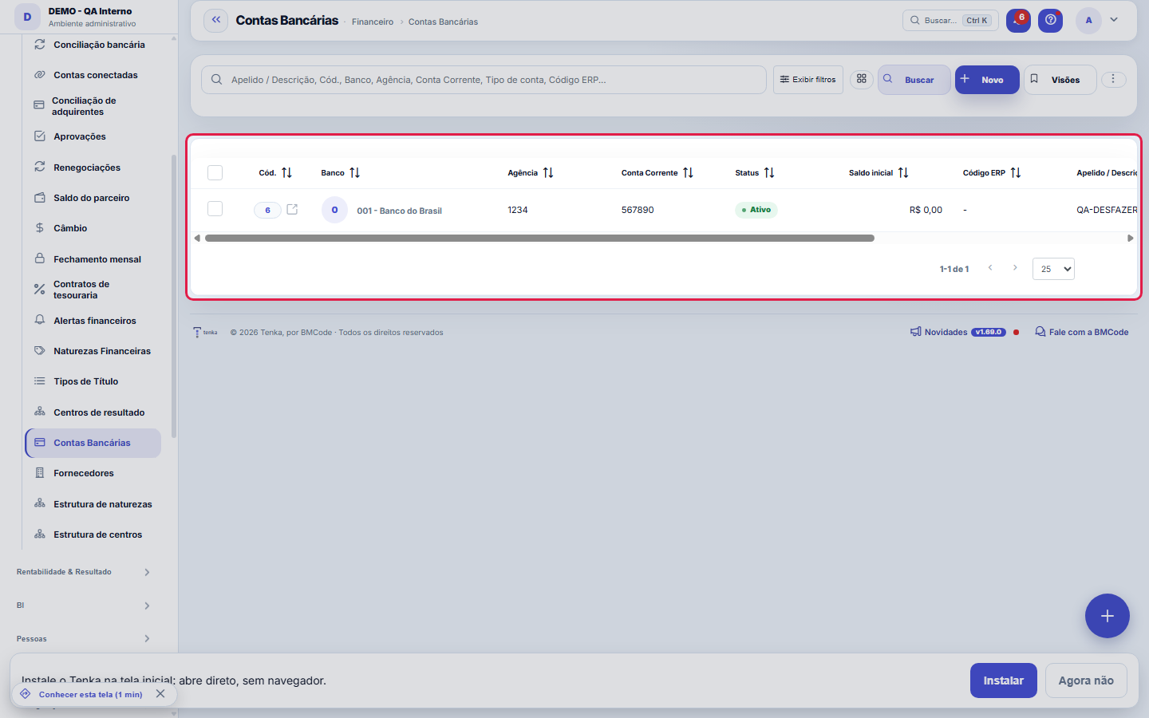Click the table's horizontal scrollbar thumb
Viewport: 1149px width, 718px height.
pyautogui.click(x=539, y=238)
